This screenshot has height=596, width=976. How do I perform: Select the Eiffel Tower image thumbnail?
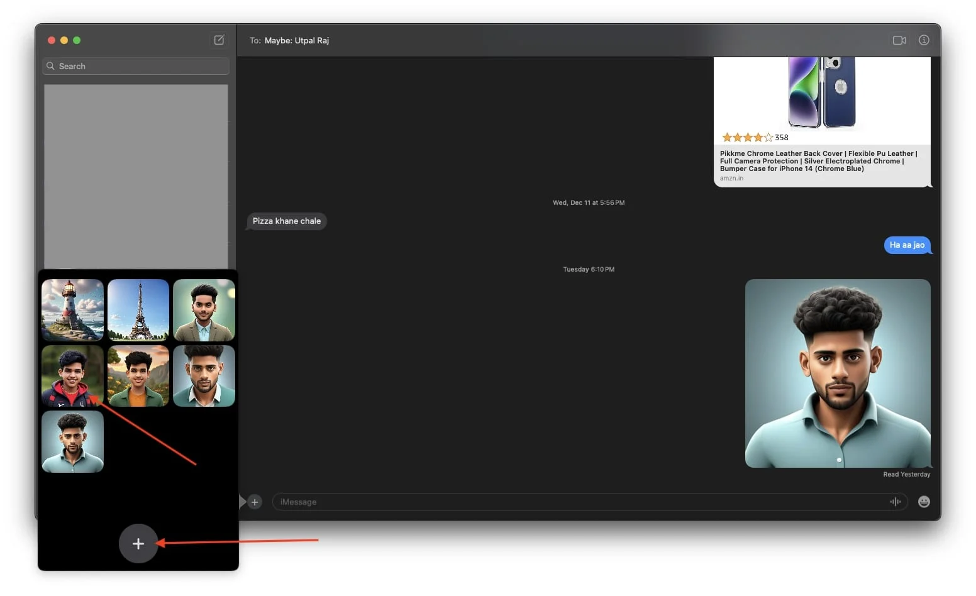click(x=138, y=310)
